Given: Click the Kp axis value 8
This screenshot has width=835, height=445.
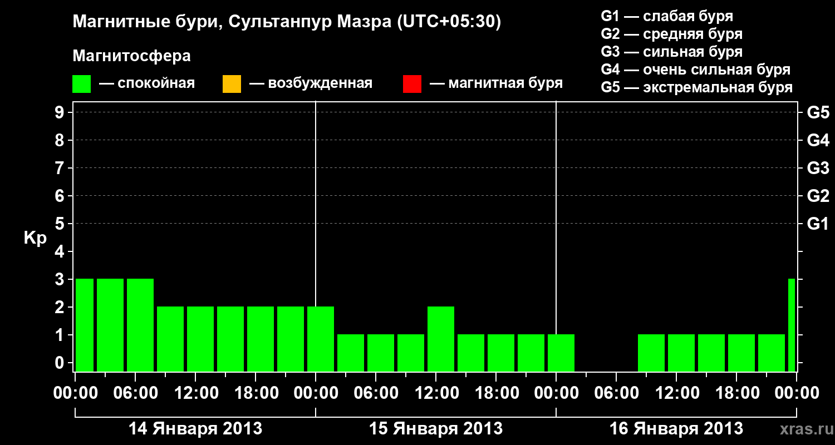Looking at the screenshot, I should point(61,140).
